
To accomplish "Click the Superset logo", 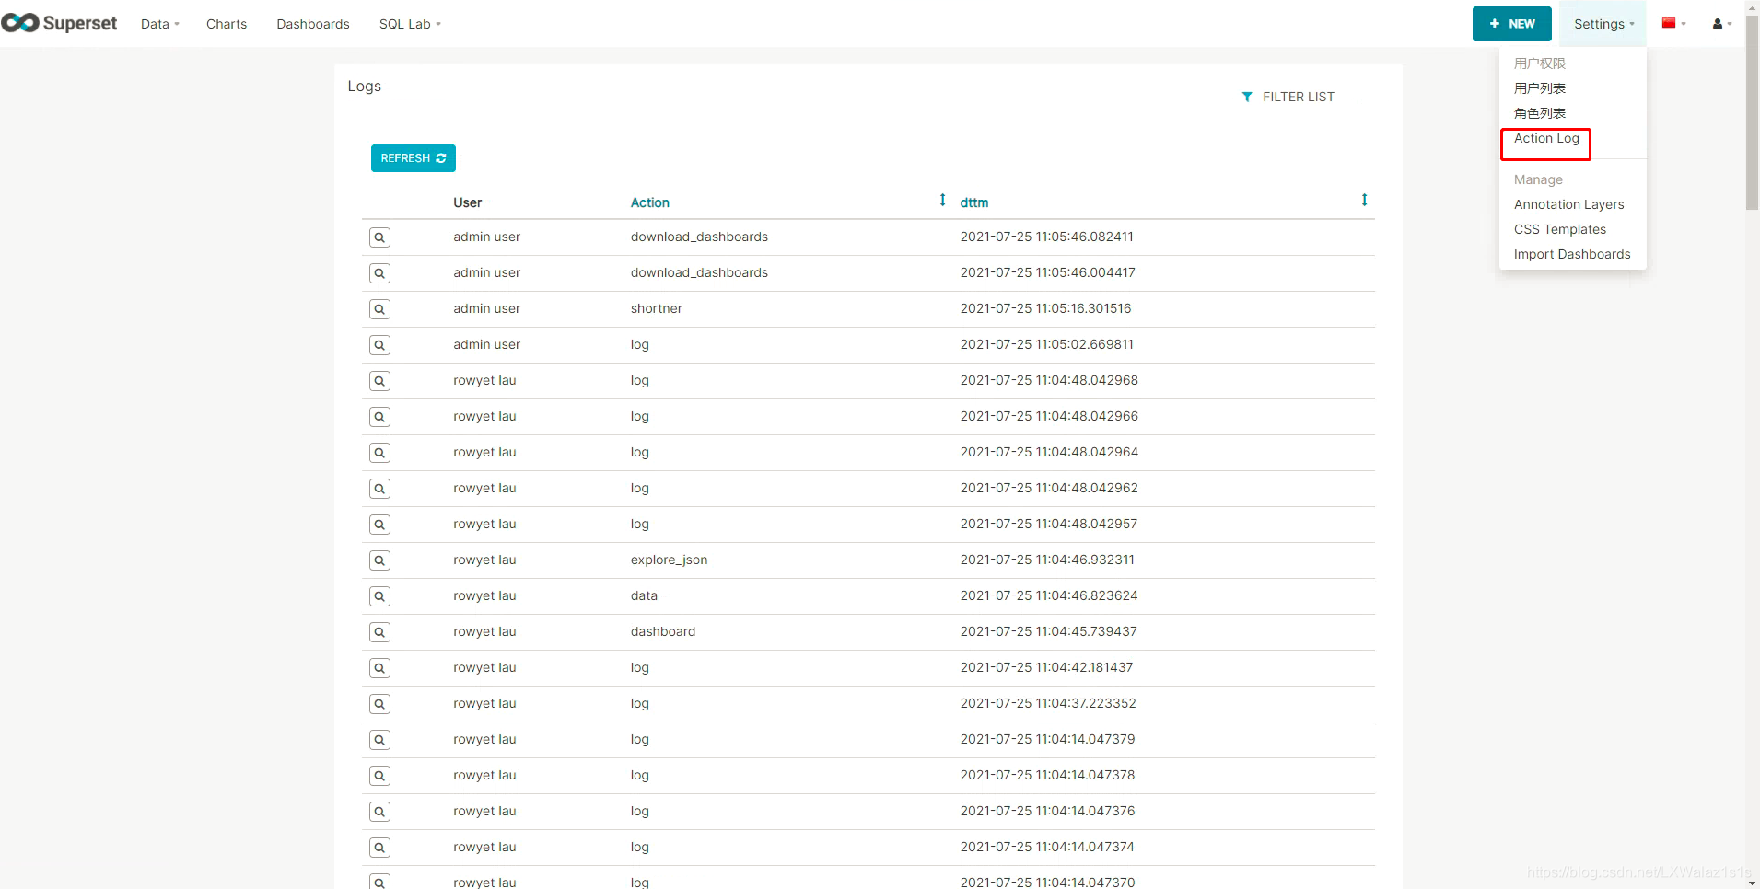I will [x=60, y=23].
